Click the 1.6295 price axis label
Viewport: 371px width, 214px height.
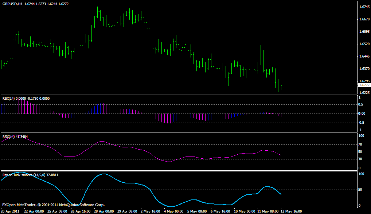364,81
